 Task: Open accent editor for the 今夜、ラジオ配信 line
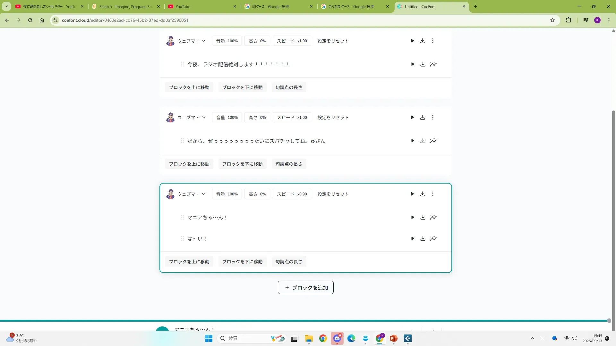[433, 64]
